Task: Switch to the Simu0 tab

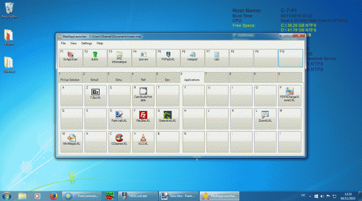Action: tap(95, 77)
